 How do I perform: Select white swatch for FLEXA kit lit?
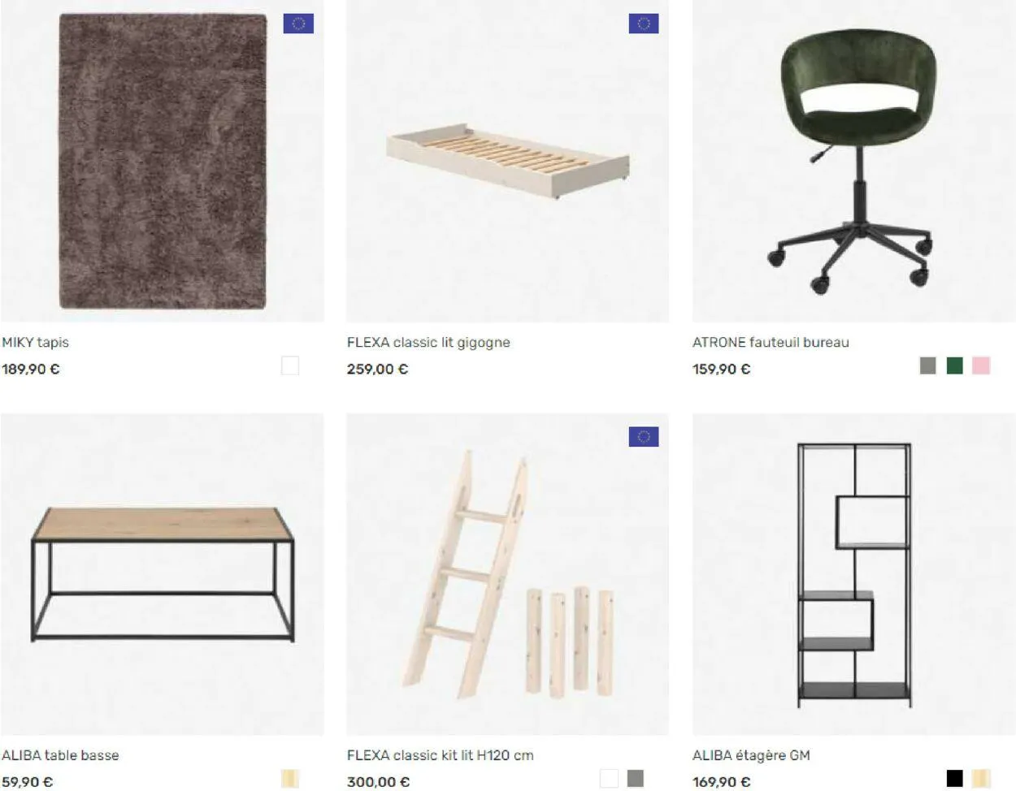pyautogui.click(x=610, y=779)
